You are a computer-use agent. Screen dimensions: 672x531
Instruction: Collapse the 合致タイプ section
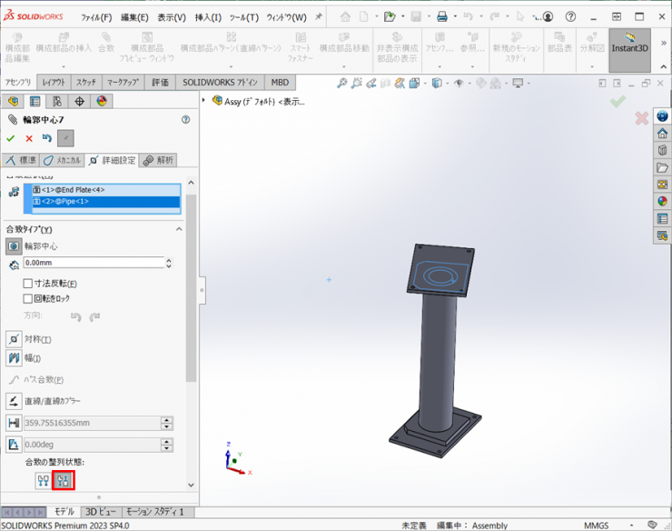coord(179,229)
